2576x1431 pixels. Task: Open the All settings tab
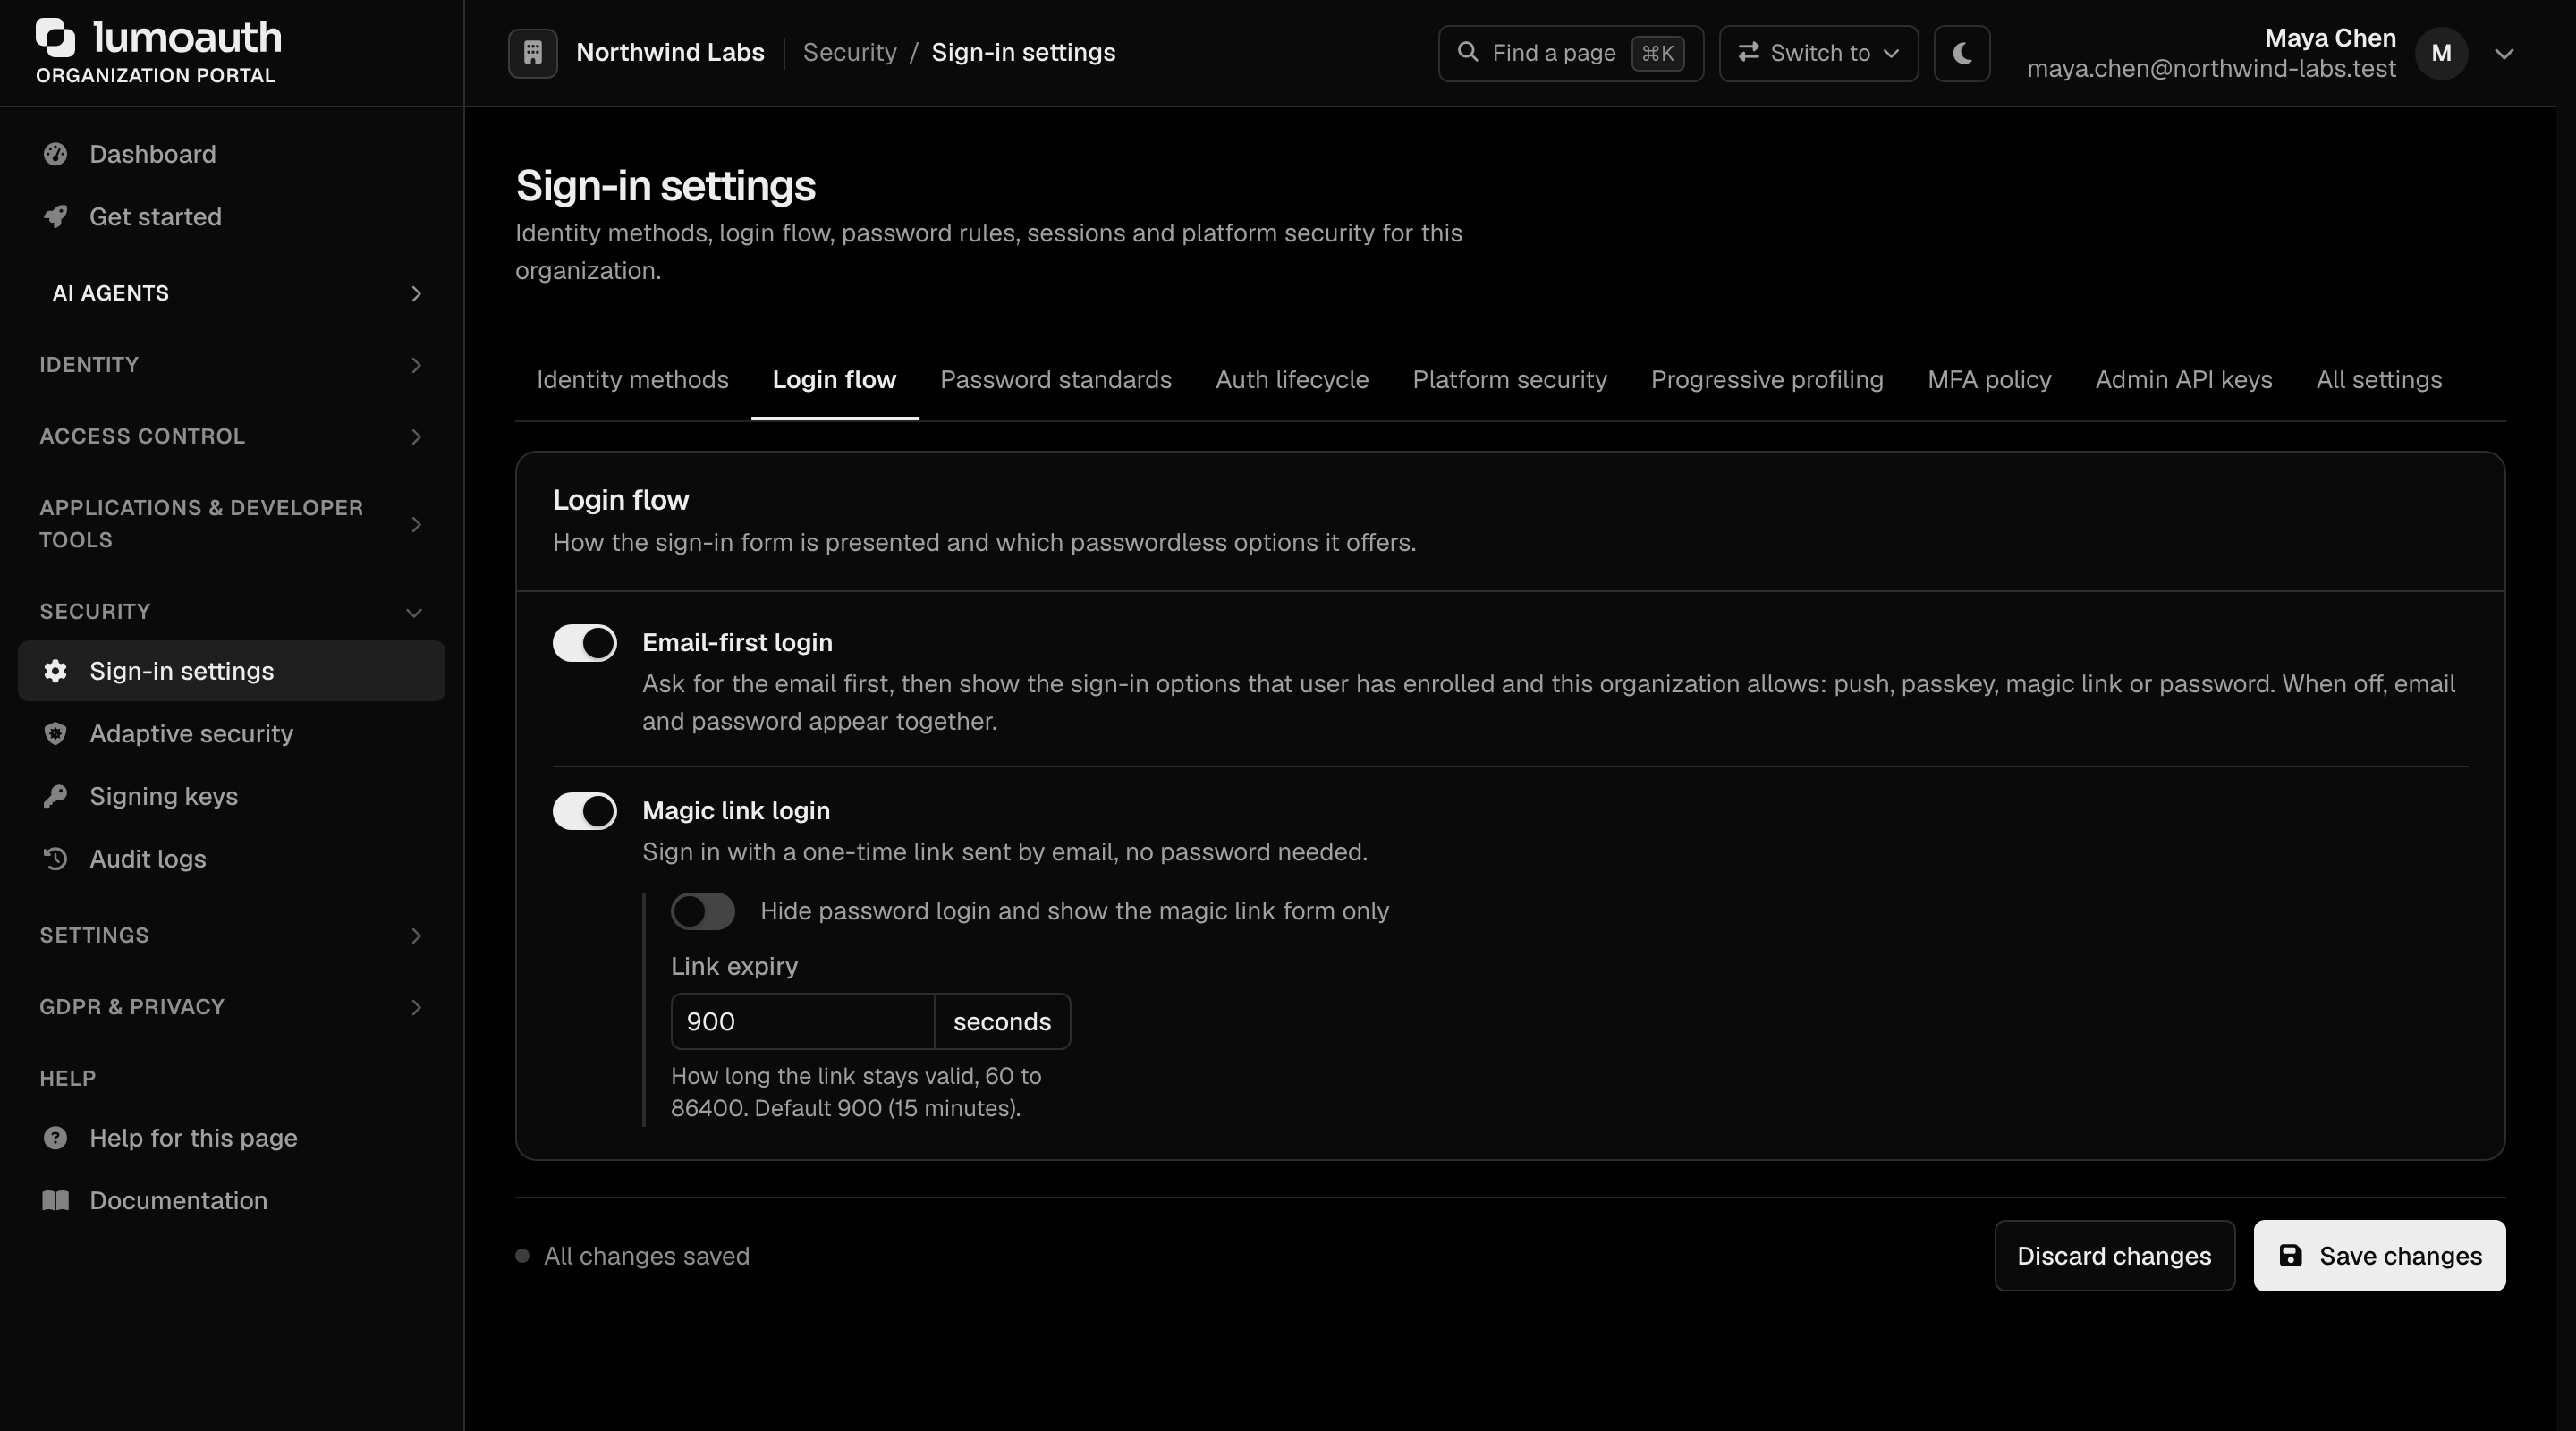click(x=2378, y=380)
